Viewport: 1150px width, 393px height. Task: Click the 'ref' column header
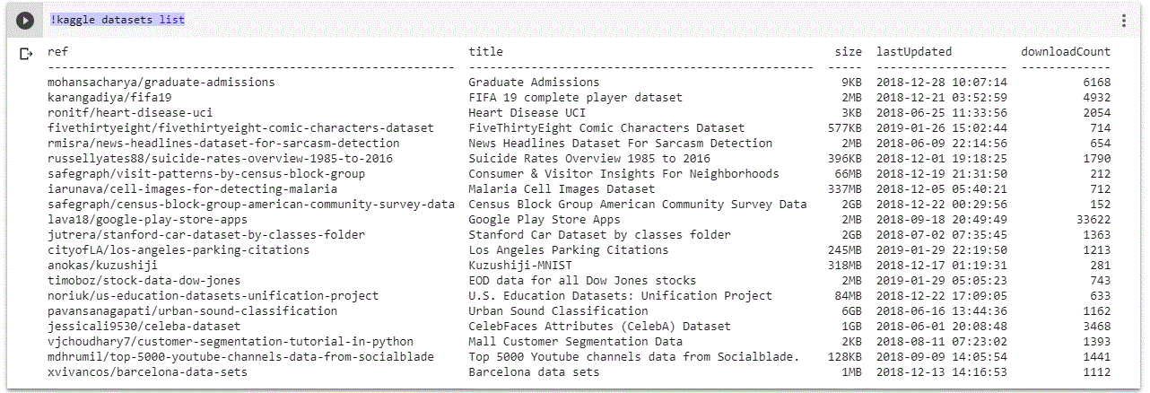(x=58, y=52)
